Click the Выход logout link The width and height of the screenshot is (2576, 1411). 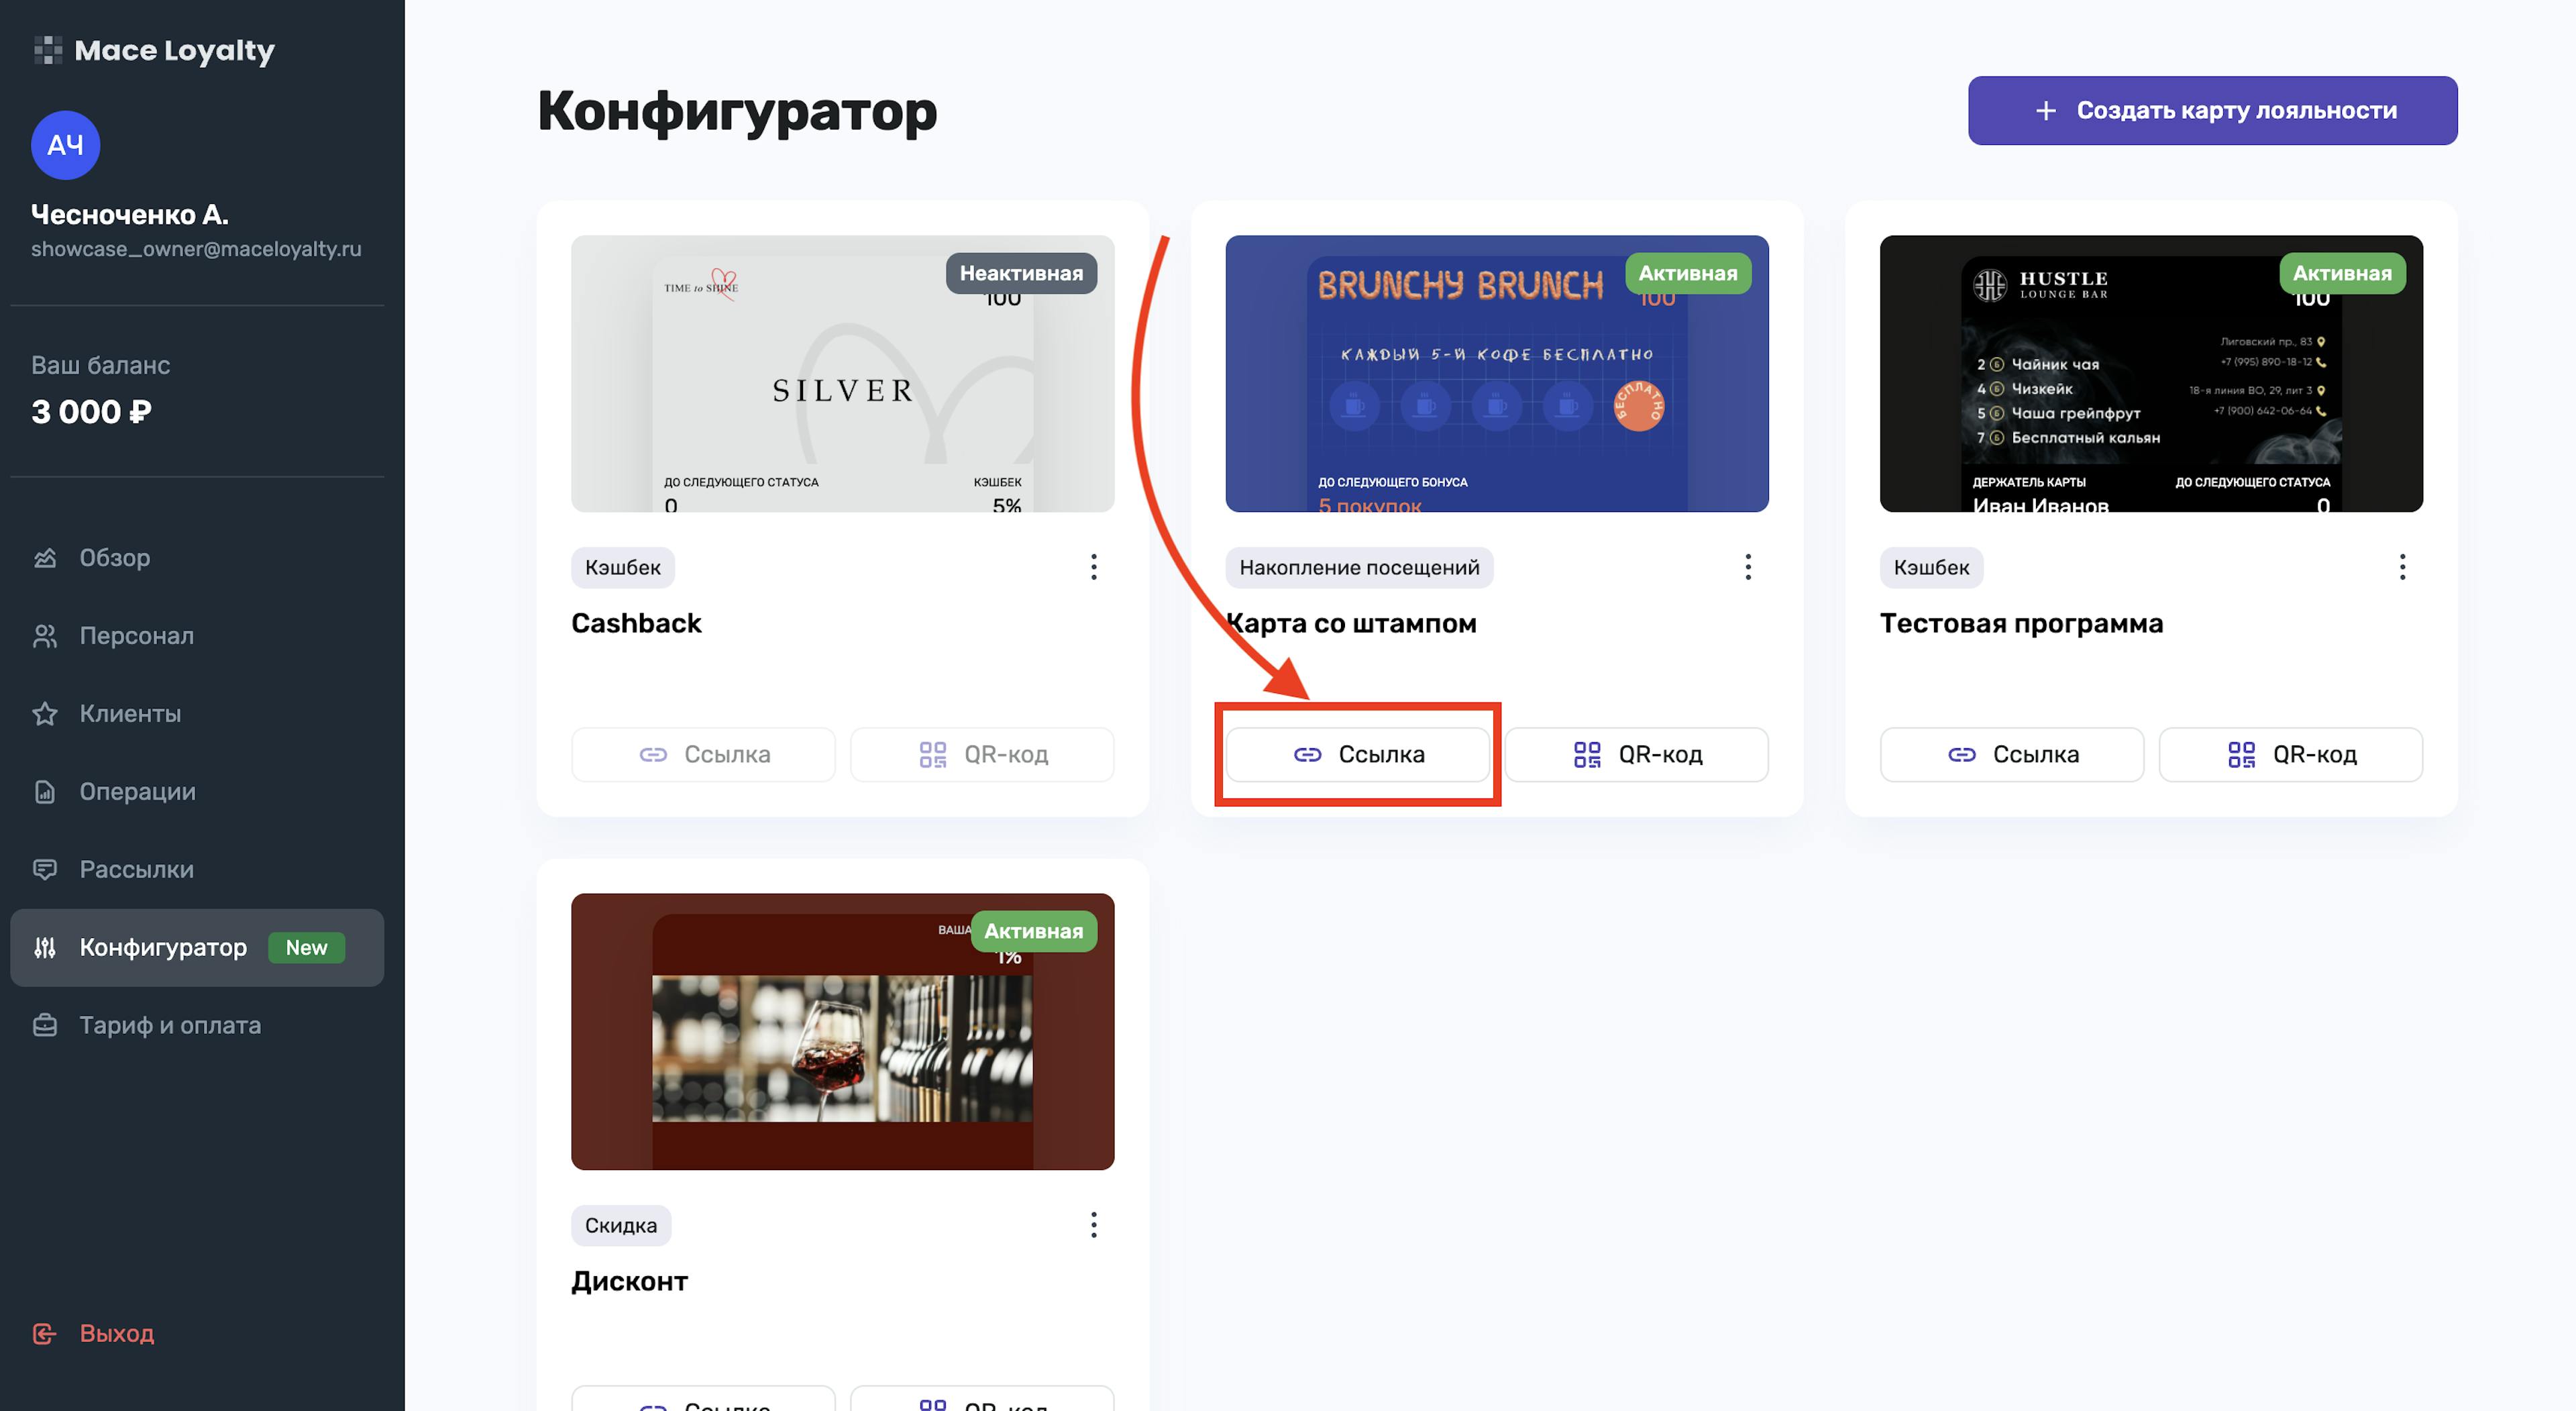tap(93, 1333)
